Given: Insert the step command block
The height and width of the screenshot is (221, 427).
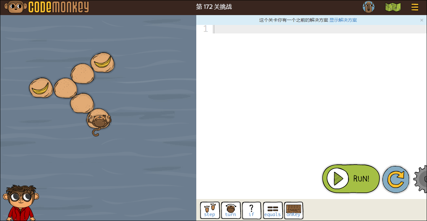Looking at the screenshot, I should pyautogui.click(x=210, y=210).
